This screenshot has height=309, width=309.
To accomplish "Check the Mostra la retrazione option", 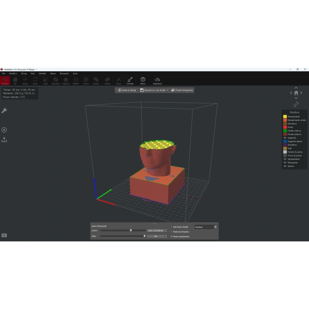I will pyautogui.click(x=171, y=231).
